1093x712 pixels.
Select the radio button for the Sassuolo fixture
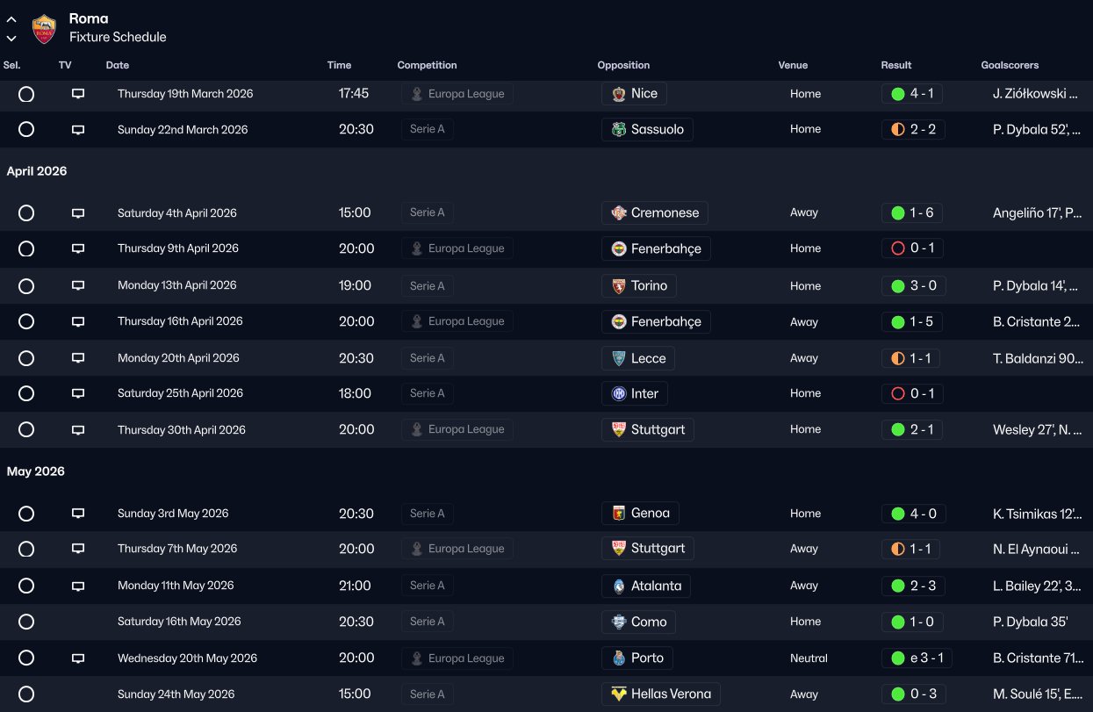click(26, 130)
